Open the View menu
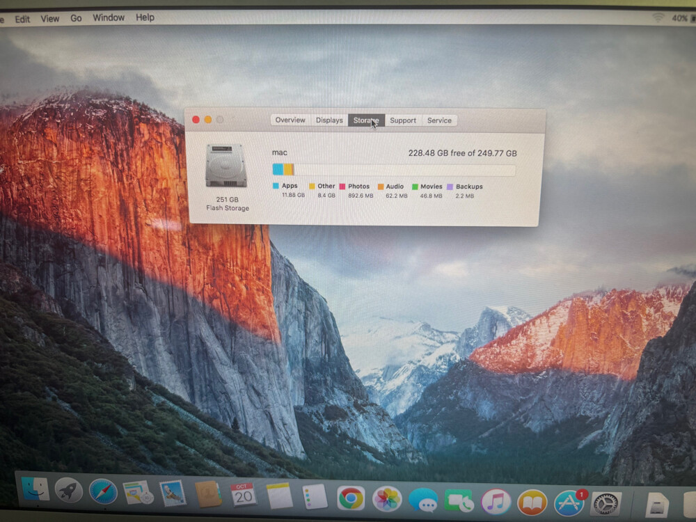This screenshot has width=696, height=522. [49, 18]
